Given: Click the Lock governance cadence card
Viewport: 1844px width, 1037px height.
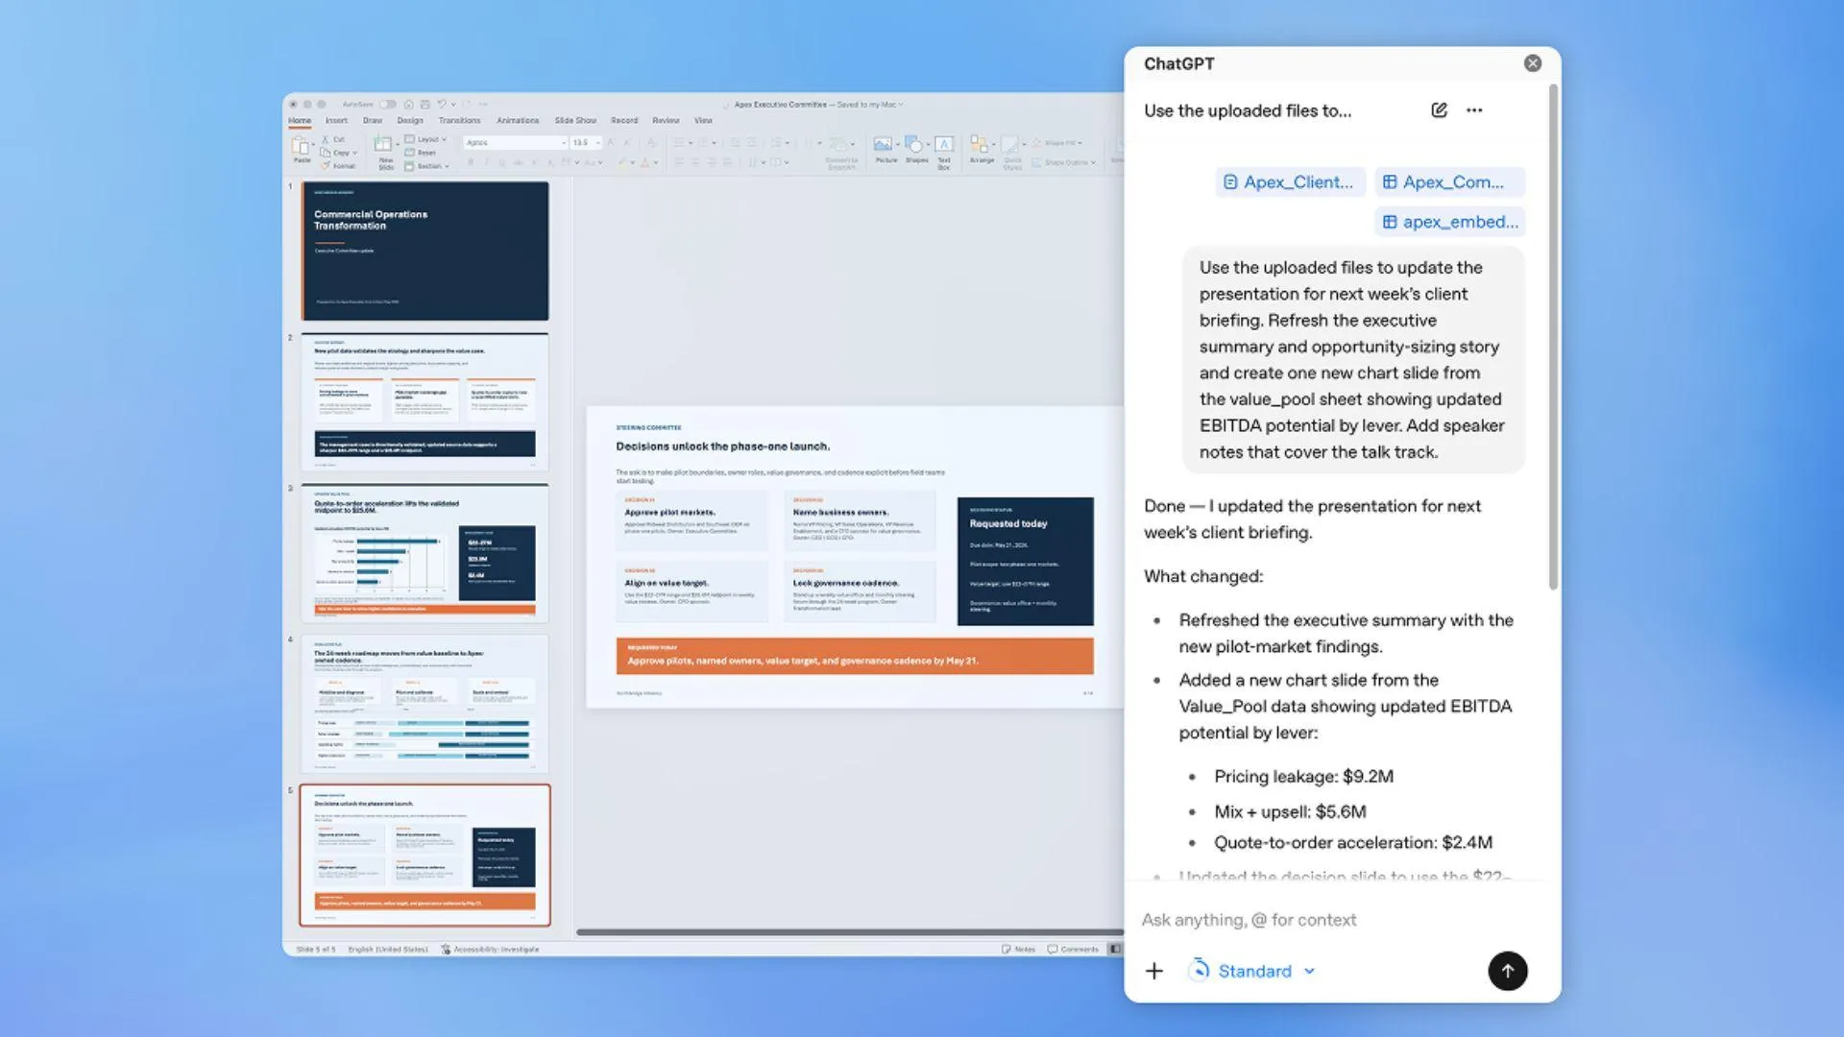Looking at the screenshot, I should pyautogui.click(x=860, y=591).
